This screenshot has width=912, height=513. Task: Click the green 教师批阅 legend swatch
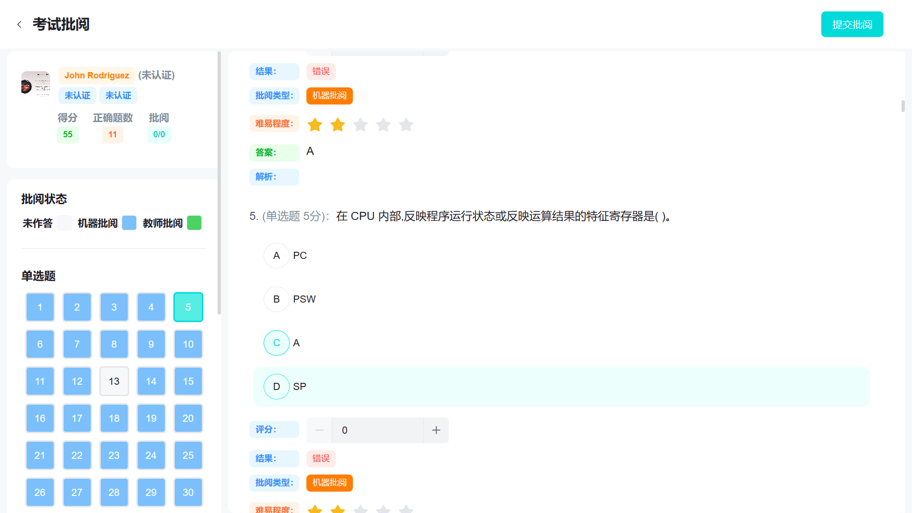click(194, 223)
